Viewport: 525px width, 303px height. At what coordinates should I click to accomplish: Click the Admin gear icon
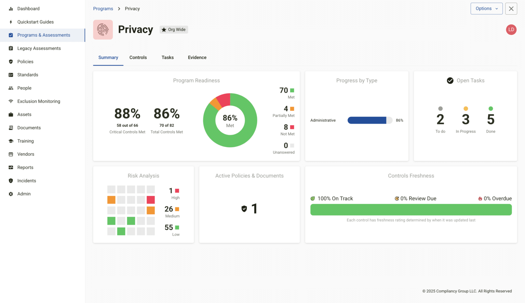tap(10, 194)
